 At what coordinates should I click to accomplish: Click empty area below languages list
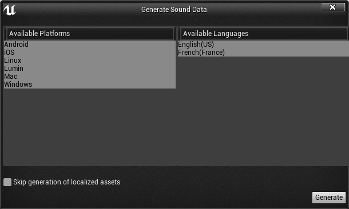263,111
